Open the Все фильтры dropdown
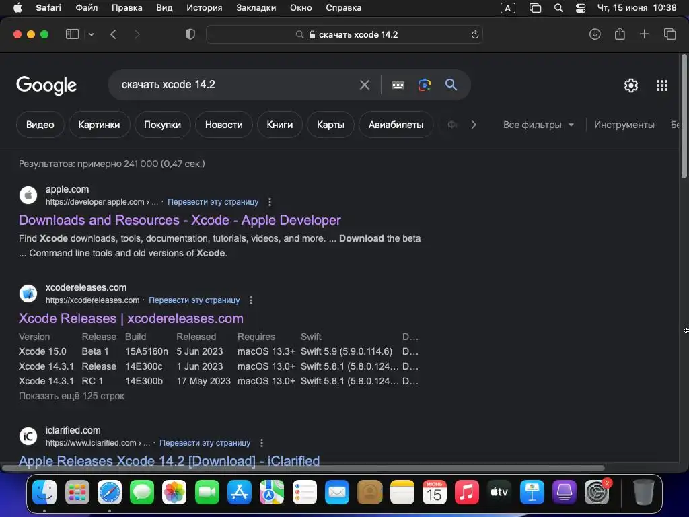This screenshot has height=517, width=689. 538,125
